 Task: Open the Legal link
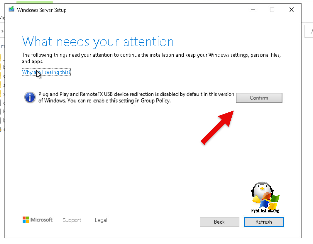(x=101, y=220)
